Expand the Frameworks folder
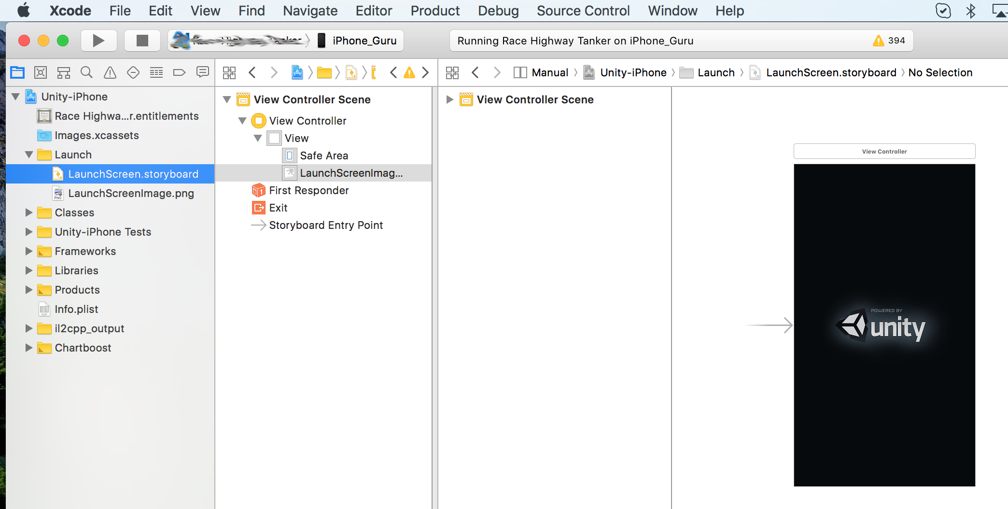Viewport: 1008px width, 509px height. (x=29, y=251)
